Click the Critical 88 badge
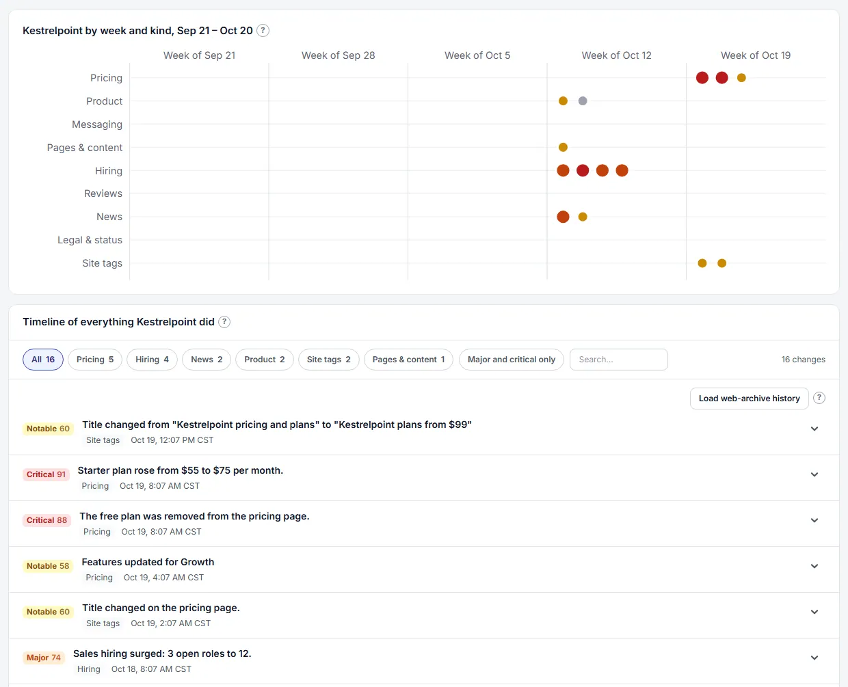The width and height of the screenshot is (848, 687). (47, 520)
